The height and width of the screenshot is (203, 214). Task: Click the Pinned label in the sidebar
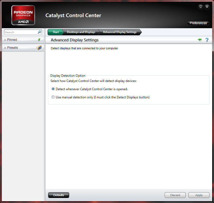pyautogui.click(x=12, y=40)
